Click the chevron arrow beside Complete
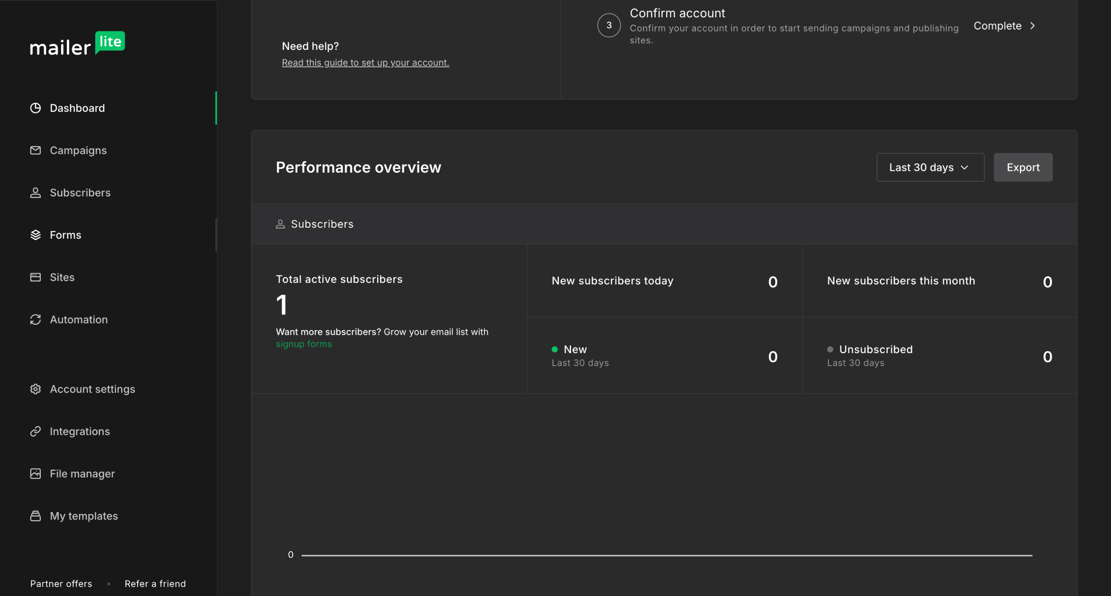The width and height of the screenshot is (1111, 596). [1032, 26]
